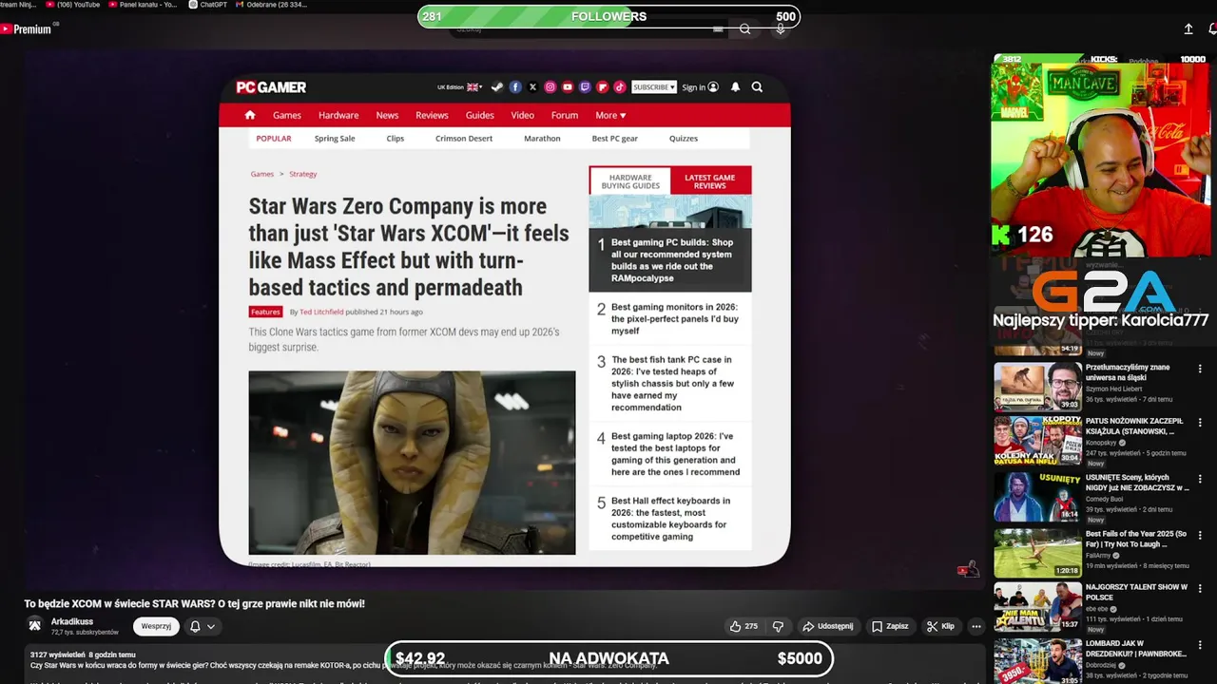Click YouTube voice search microphone icon
This screenshot has height=684, width=1217.
coord(780,29)
